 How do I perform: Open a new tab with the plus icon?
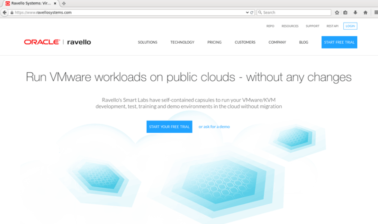tap(63, 4)
